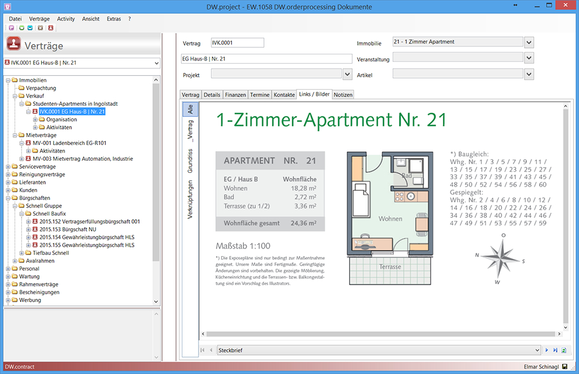579x374 pixels.
Task: Switch to the Kontakte tab
Action: [284, 95]
